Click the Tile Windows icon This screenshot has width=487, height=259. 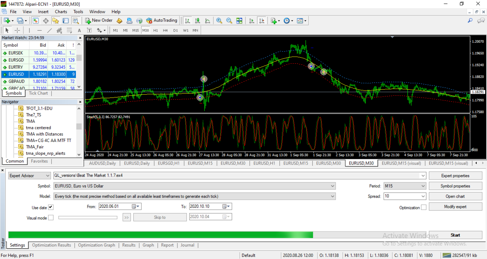(x=239, y=21)
